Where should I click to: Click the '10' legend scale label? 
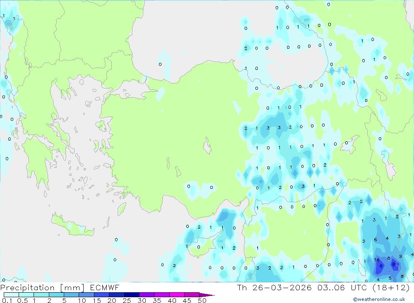click(x=82, y=301)
